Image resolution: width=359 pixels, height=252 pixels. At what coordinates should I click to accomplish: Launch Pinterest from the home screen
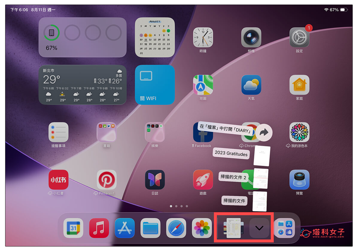click(x=107, y=180)
